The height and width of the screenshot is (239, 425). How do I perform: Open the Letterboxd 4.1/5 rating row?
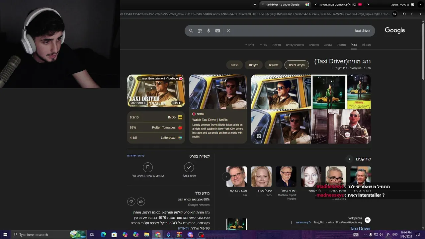tap(156, 138)
